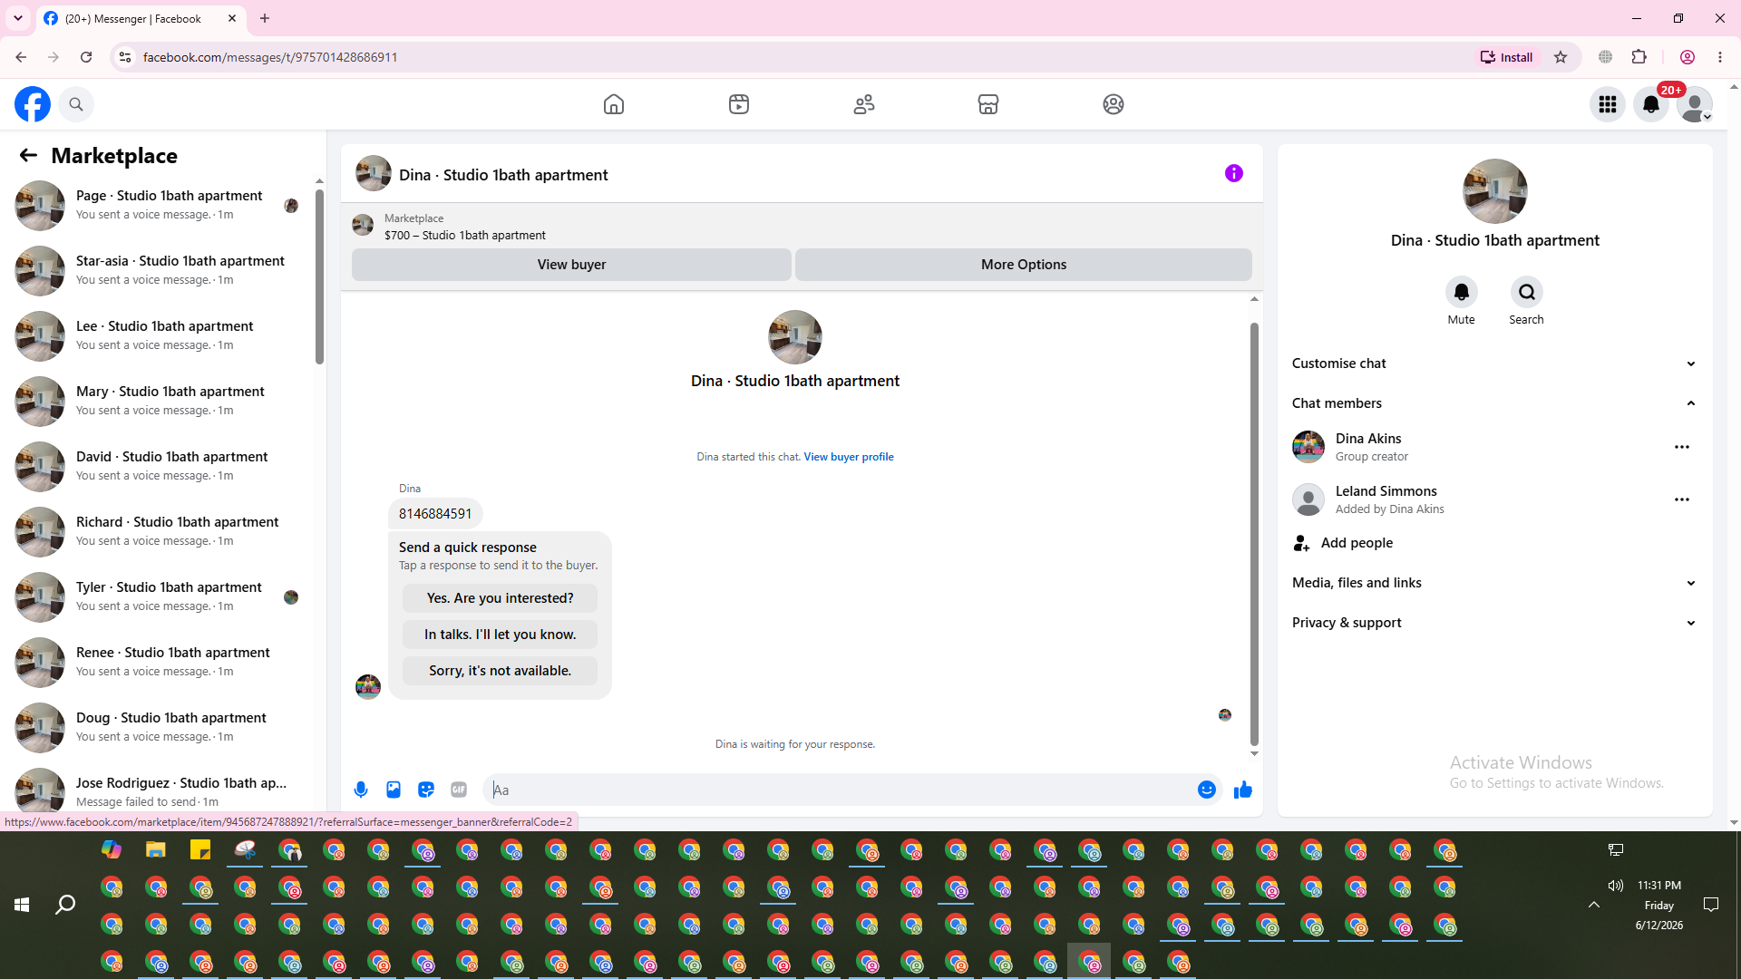The height and width of the screenshot is (979, 1741).
Task: Open Windows taskbar search
Action: [x=65, y=905]
